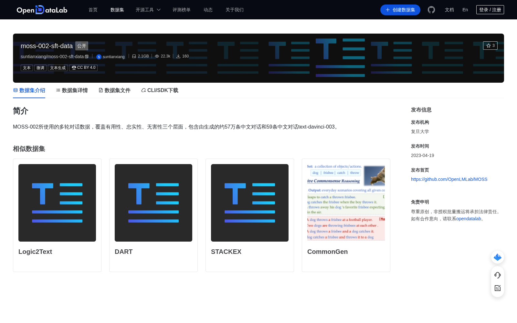
Task: Open the GitHub icon link
Action: point(431,10)
